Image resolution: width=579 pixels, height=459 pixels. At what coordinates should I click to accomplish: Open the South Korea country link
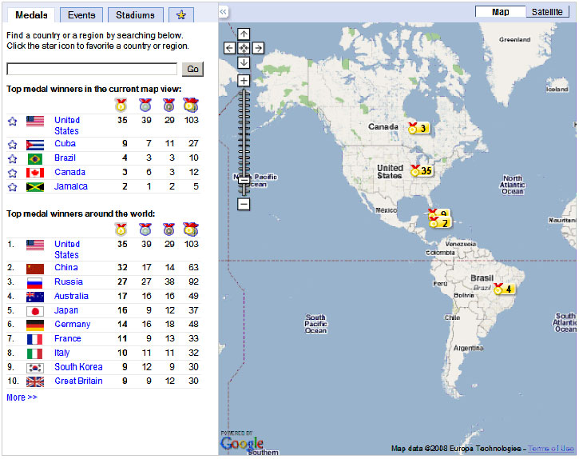point(78,367)
